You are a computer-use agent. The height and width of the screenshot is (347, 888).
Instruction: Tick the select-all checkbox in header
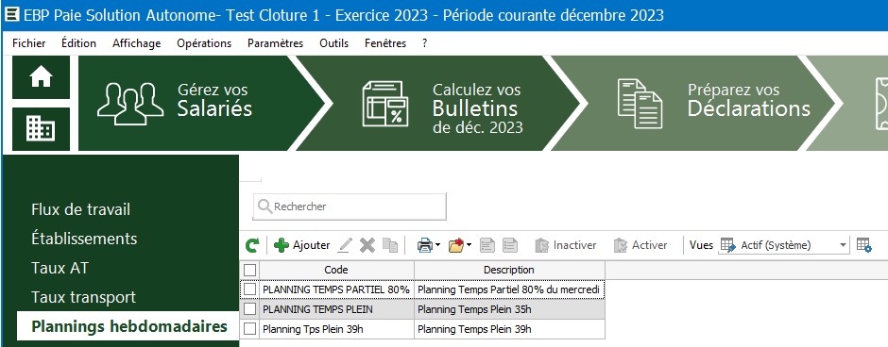[x=249, y=270]
